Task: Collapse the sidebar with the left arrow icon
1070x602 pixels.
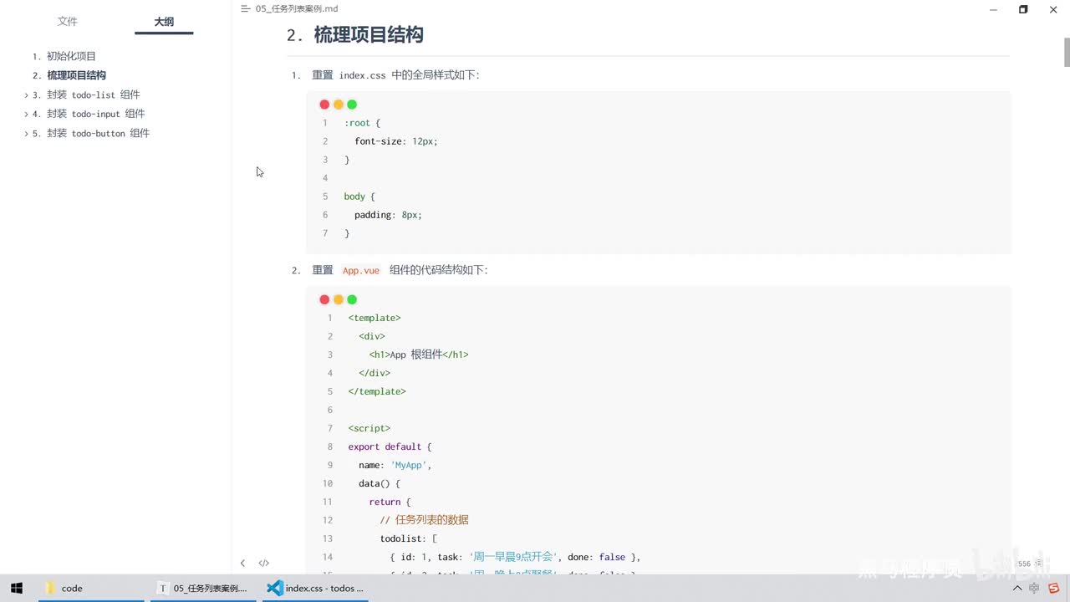Action: pyautogui.click(x=242, y=563)
